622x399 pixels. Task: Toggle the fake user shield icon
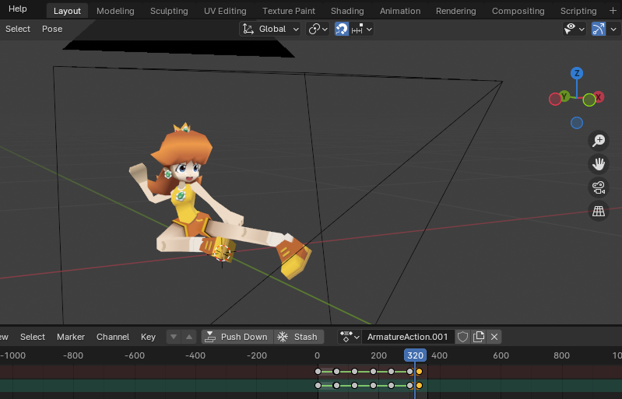click(462, 337)
